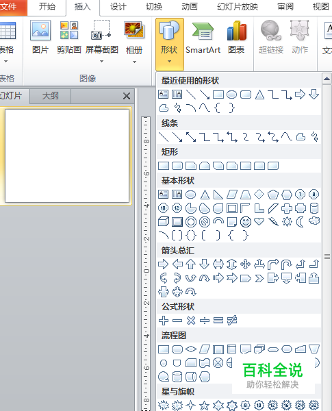The width and height of the screenshot is (332, 411).
Task: Select donut shape in 基本形状
Action: 191,222
